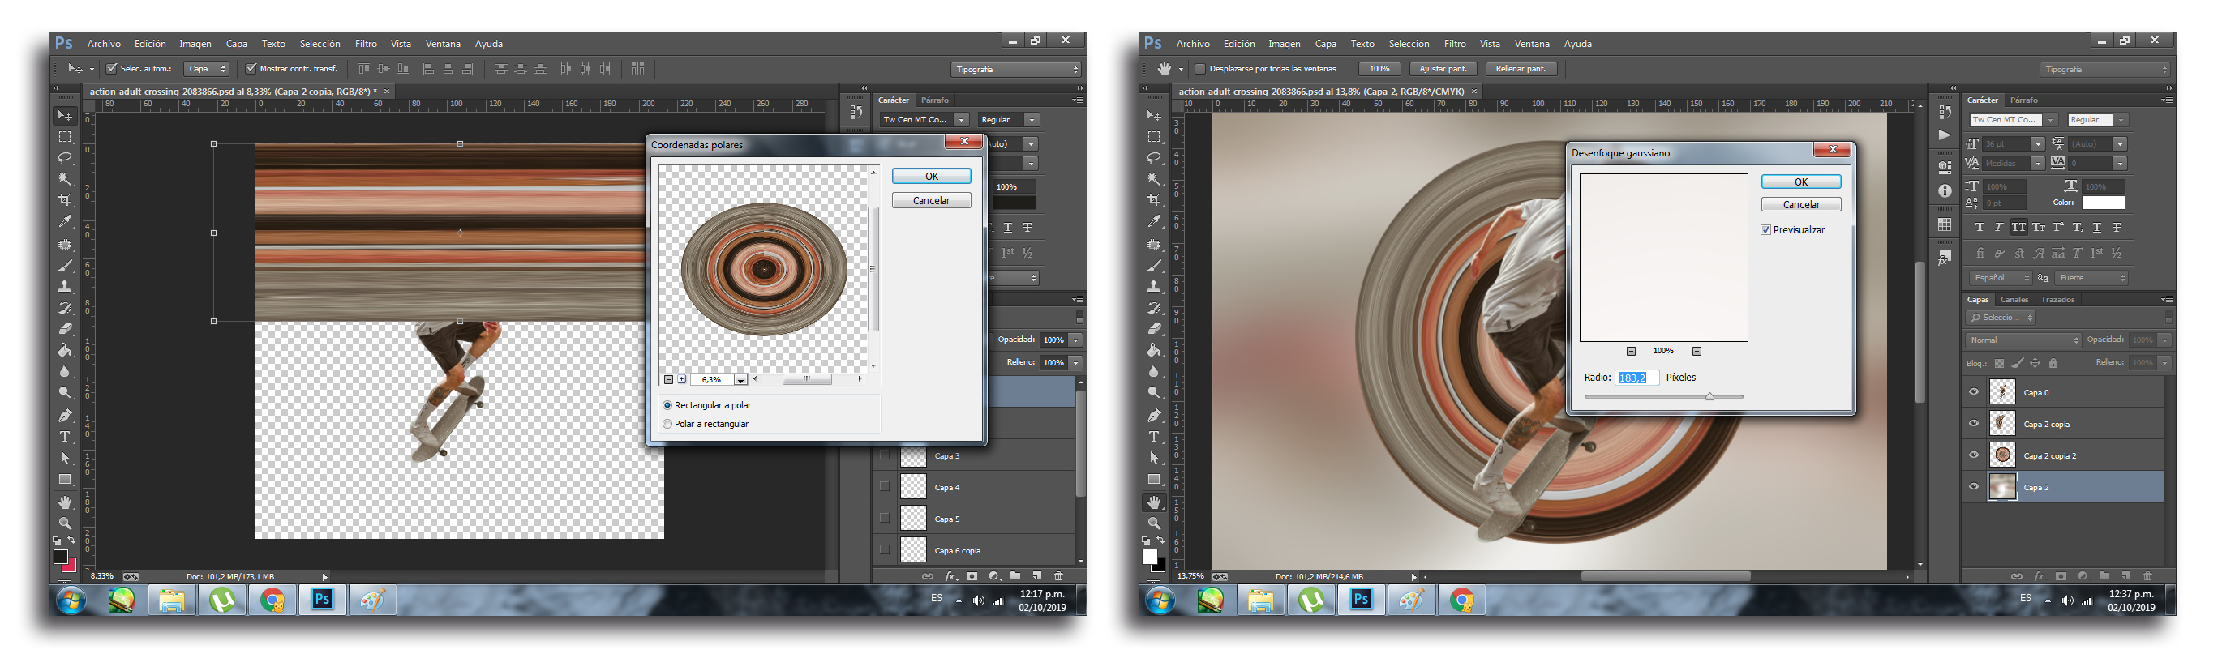
Task: Click OK in Desenfoque gaussiano dialog
Action: pyautogui.click(x=1801, y=182)
